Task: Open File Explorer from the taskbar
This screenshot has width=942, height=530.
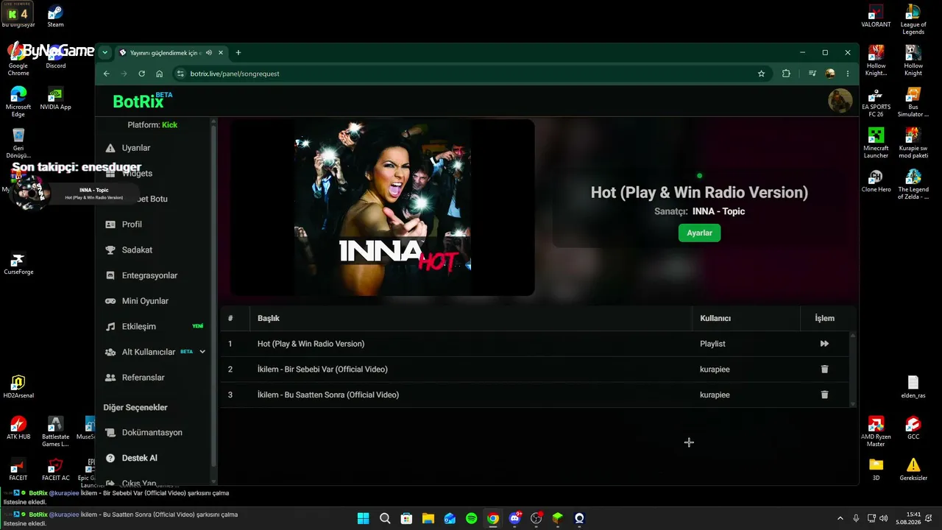Action: pyautogui.click(x=428, y=518)
